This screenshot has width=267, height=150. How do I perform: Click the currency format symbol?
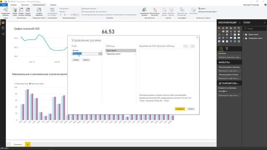(60, 15)
